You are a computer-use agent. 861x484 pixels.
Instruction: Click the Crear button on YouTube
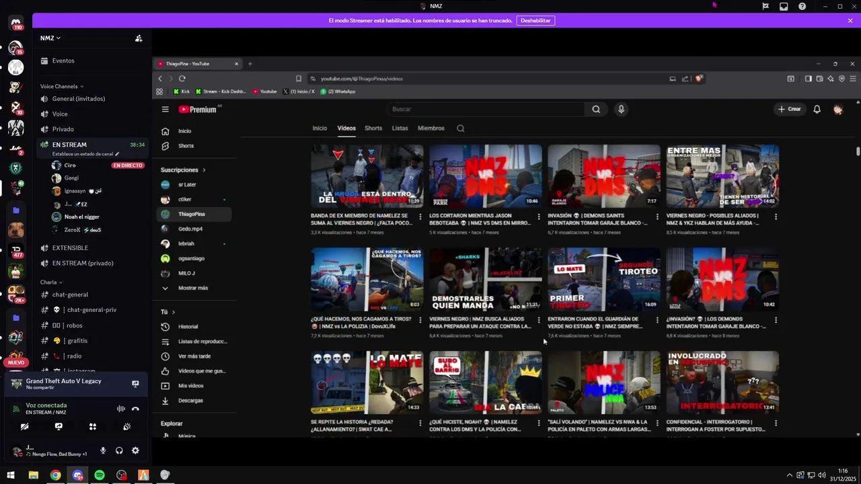point(790,109)
